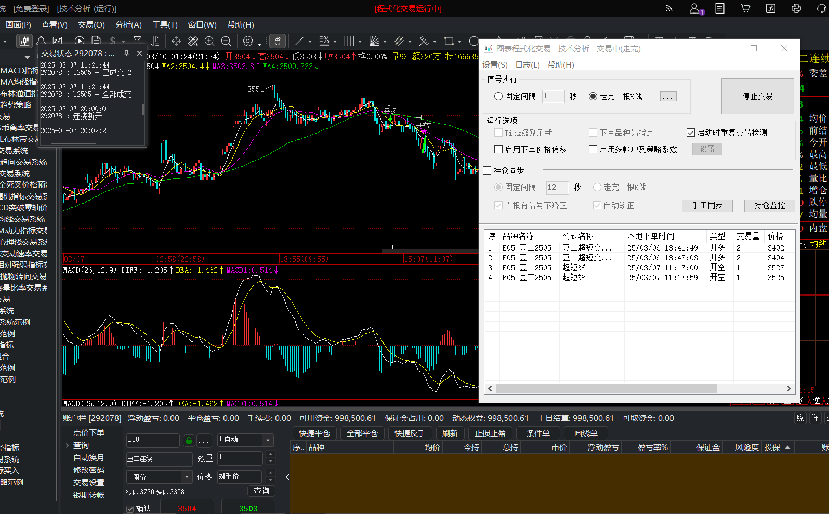829x514 pixels.
Task: Click the sort order toolbar icon
Action: [155, 41]
